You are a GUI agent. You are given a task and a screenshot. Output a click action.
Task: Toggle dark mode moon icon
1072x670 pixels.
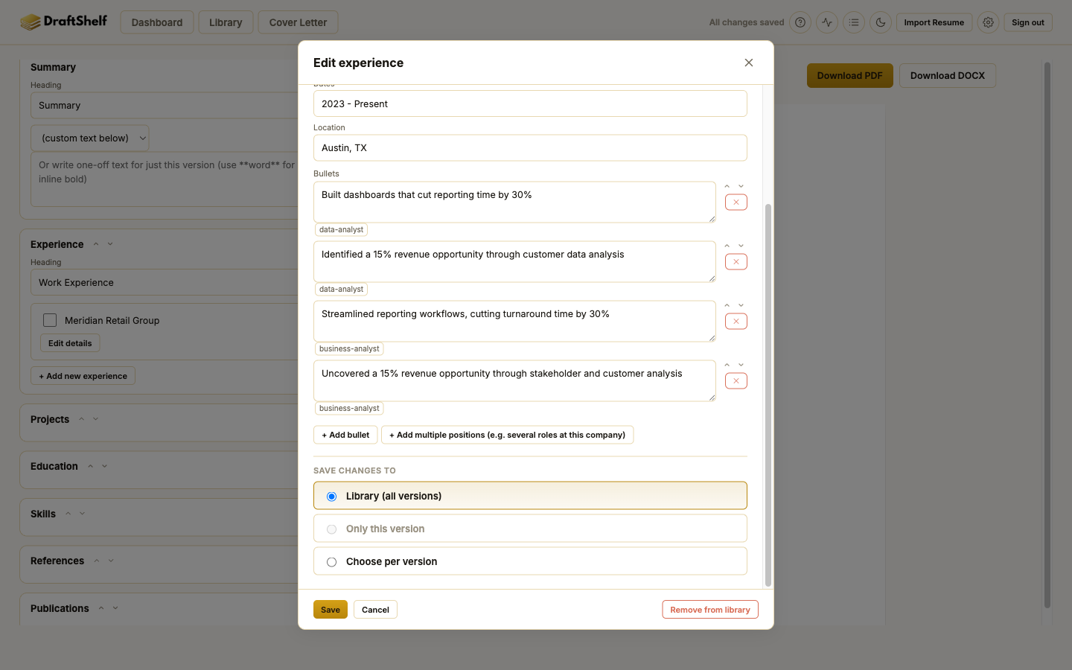(881, 22)
